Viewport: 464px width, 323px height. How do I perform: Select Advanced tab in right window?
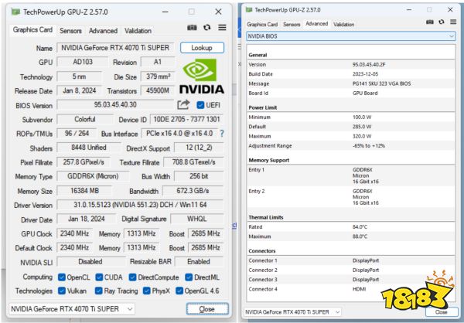point(316,24)
